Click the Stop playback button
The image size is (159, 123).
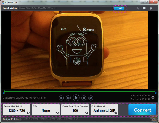[61, 98]
